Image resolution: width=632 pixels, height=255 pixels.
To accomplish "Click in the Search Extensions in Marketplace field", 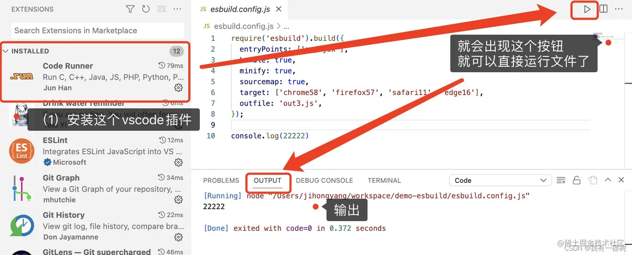I will (97, 30).
